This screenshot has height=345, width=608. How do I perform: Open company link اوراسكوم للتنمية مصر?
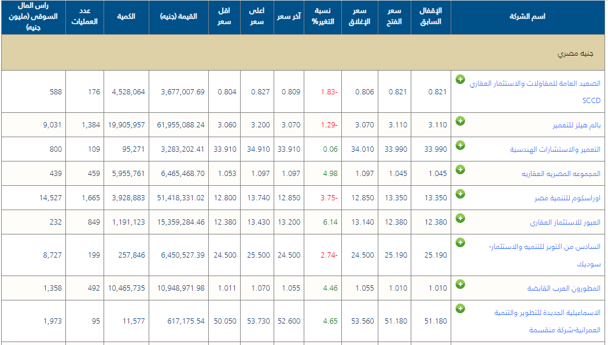point(568,198)
